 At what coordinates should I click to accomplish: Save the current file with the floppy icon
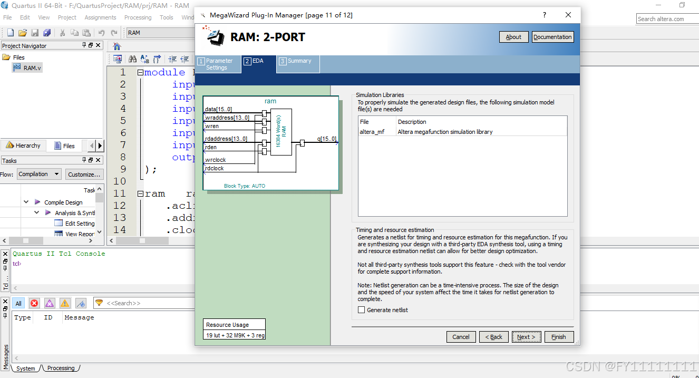pyautogui.click(x=35, y=33)
